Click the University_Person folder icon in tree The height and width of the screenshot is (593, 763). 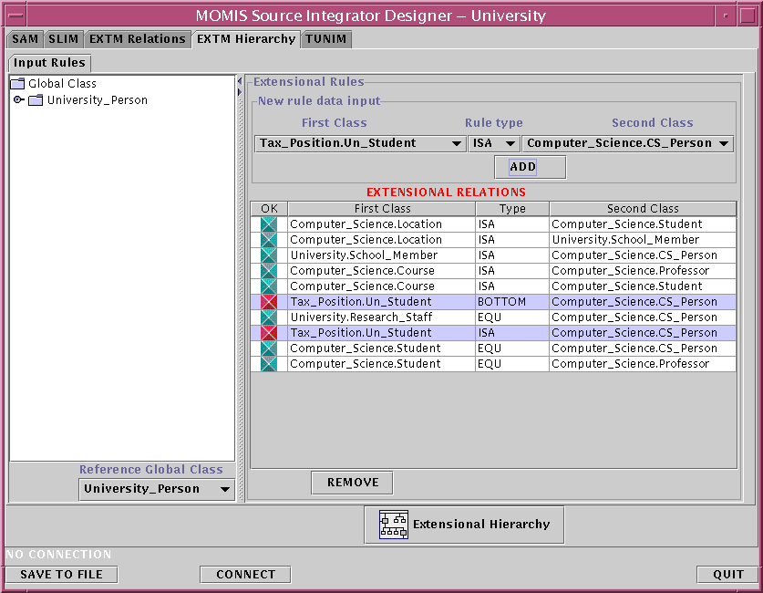pos(36,100)
